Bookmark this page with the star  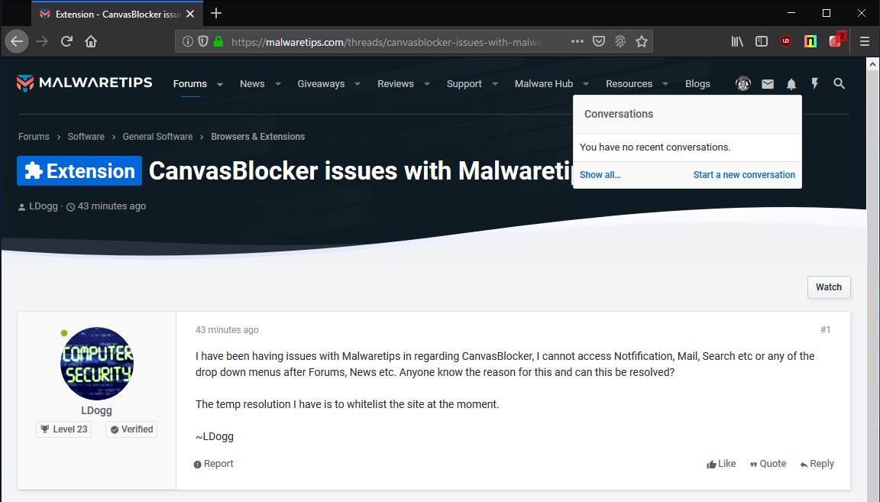(642, 41)
